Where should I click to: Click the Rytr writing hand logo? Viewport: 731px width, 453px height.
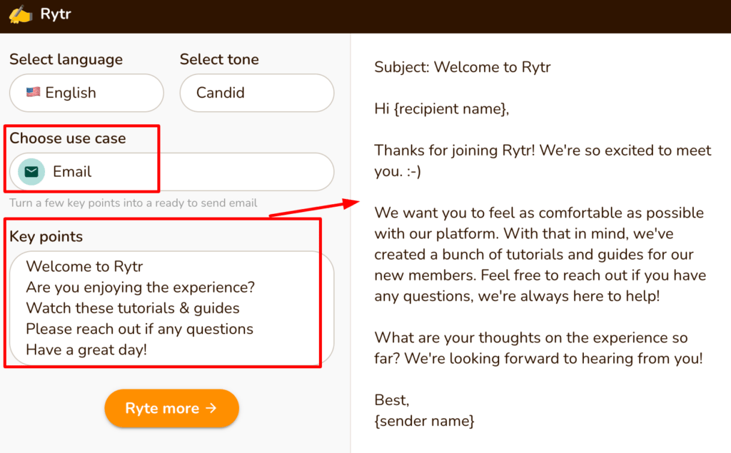coord(20,14)
